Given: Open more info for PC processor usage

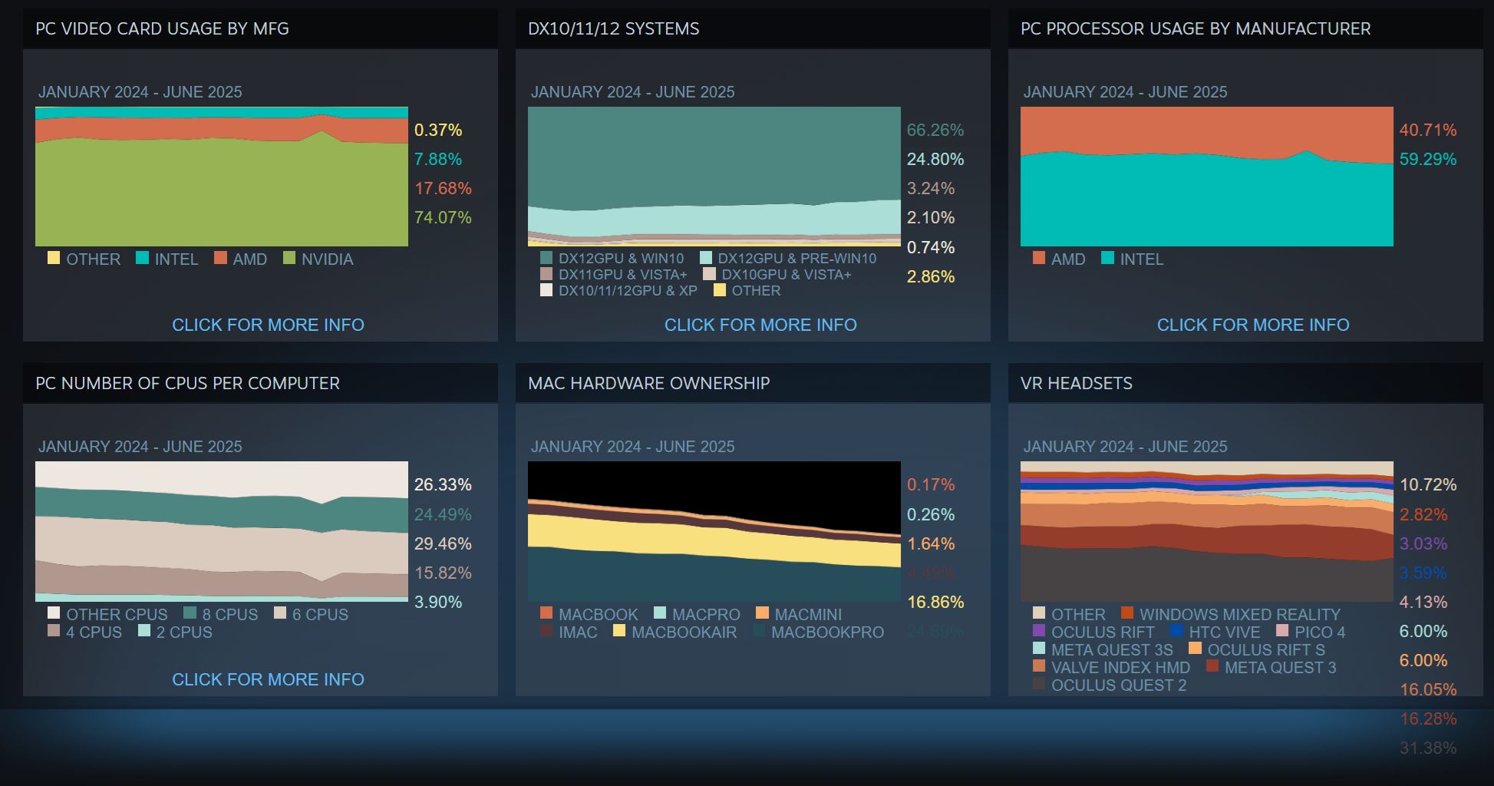Looking at the screenshot, I should [x=1253, y=325].
